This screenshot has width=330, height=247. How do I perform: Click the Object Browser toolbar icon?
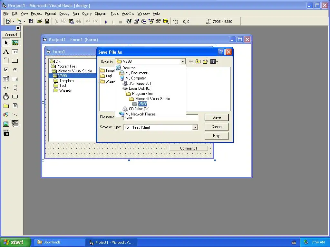[x=151, y=22]
